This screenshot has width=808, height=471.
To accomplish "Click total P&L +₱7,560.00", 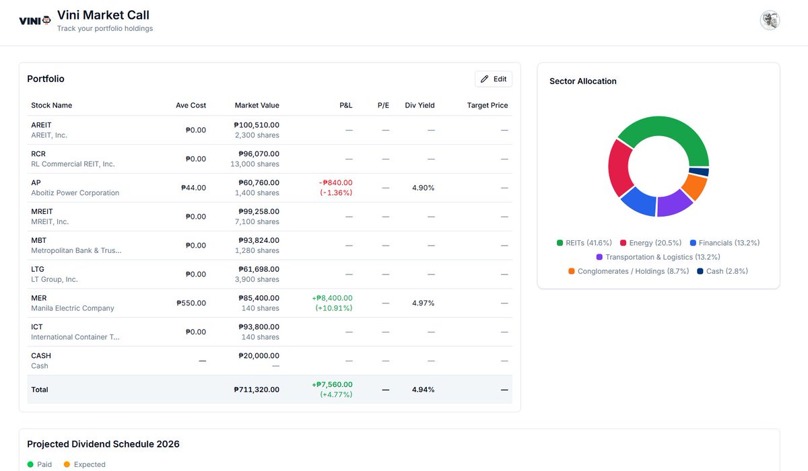I will click(x=332, y=385).
